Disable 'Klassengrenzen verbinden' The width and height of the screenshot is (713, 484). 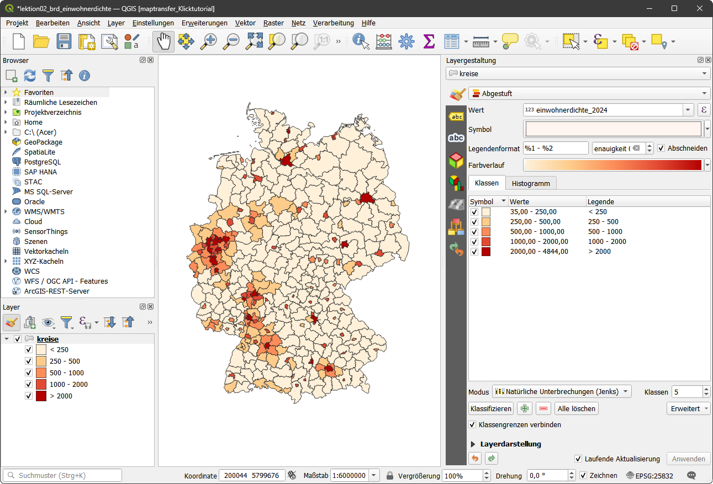(473, 424)
